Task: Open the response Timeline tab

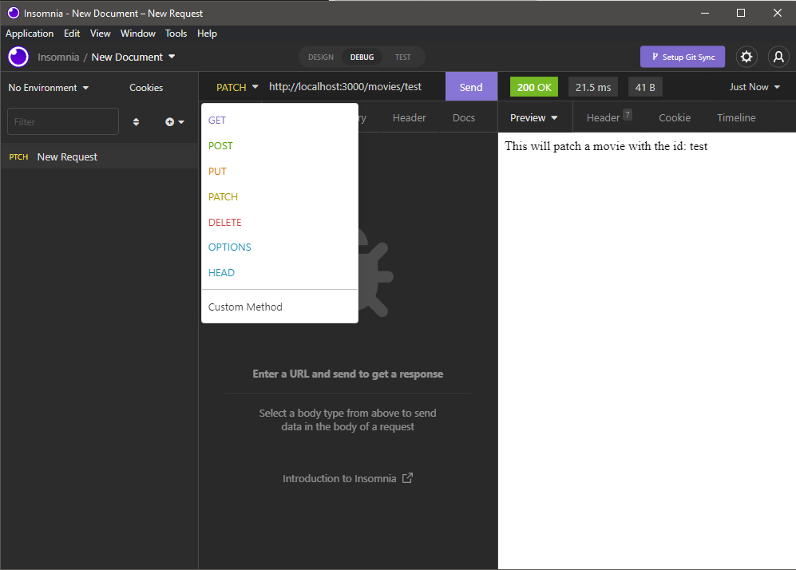Action: coord(736,118)
